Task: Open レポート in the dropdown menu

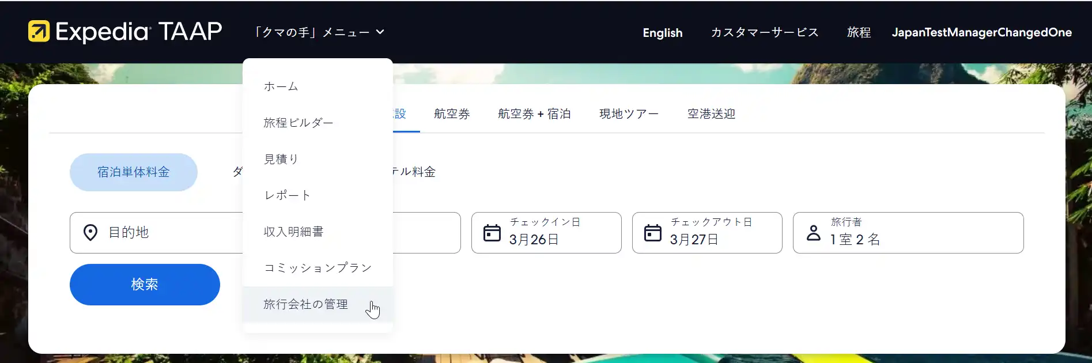Action: [x=287, y=195]
